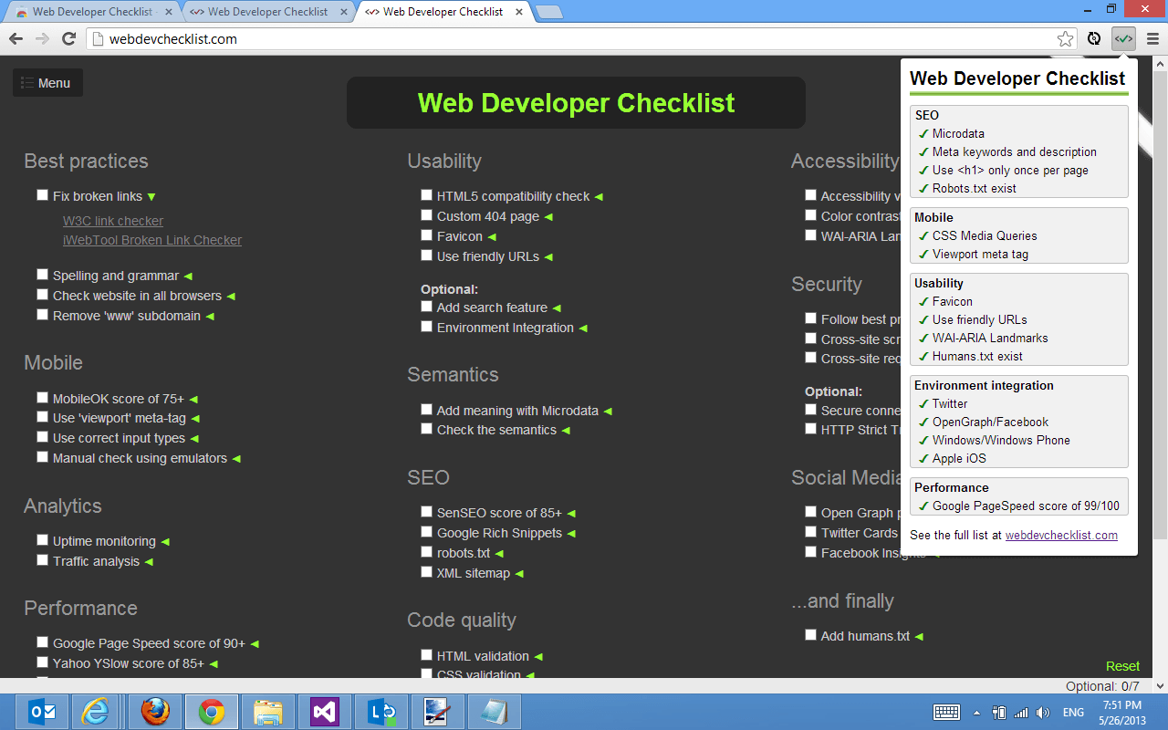This screenshot has height=730, width=1168.
Task: Open Firefox from the taskbar
Action: [154, 712]
